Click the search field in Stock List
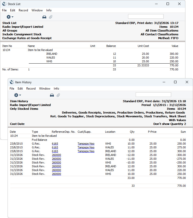 click(146, 16)
